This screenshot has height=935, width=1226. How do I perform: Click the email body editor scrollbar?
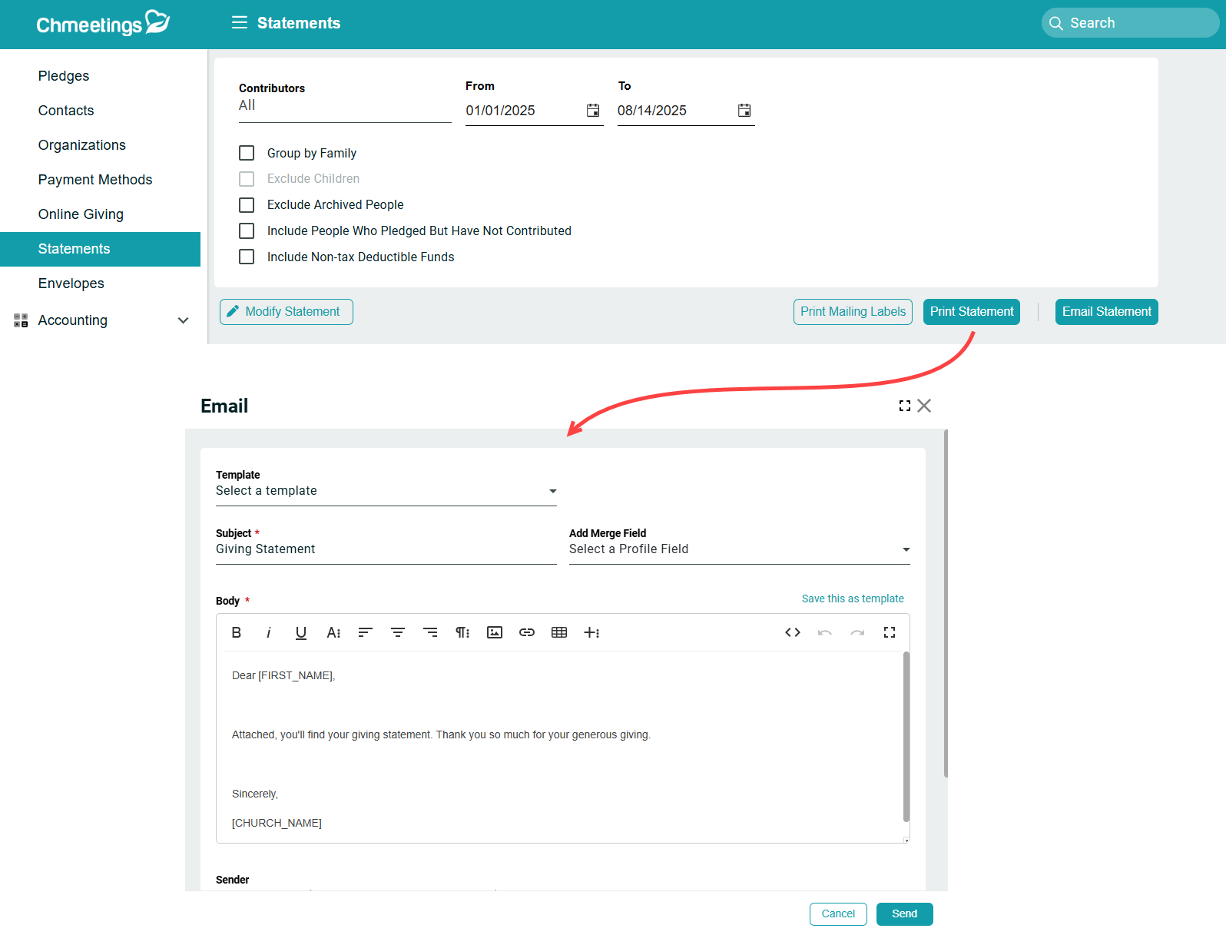point(906,736)
